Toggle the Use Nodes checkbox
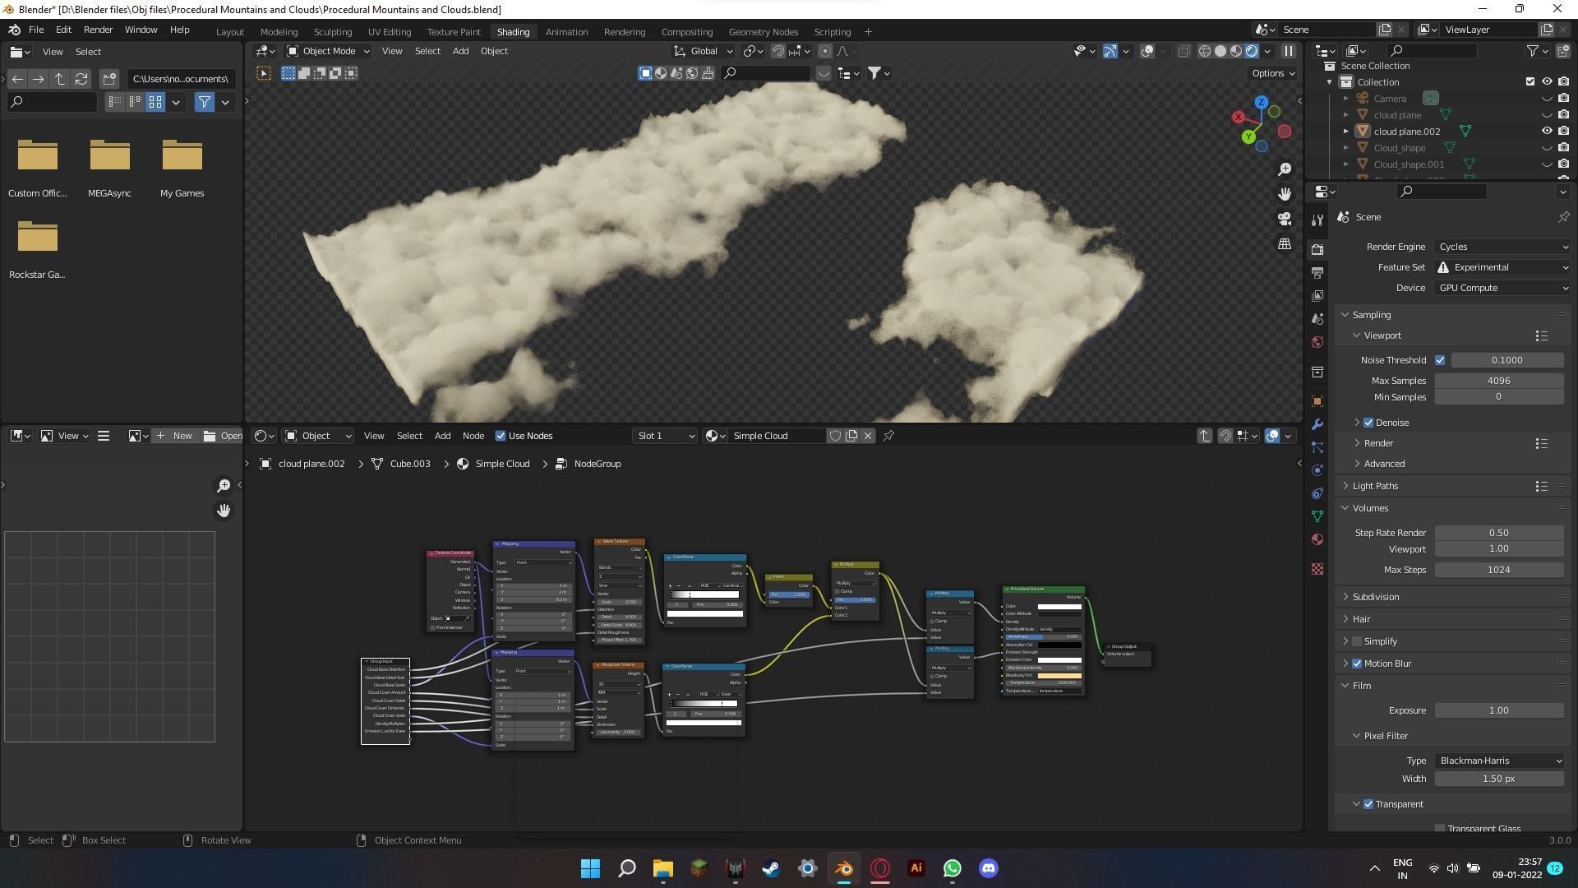This screenshot has height=888, width=1578. [x=500, y=436]
